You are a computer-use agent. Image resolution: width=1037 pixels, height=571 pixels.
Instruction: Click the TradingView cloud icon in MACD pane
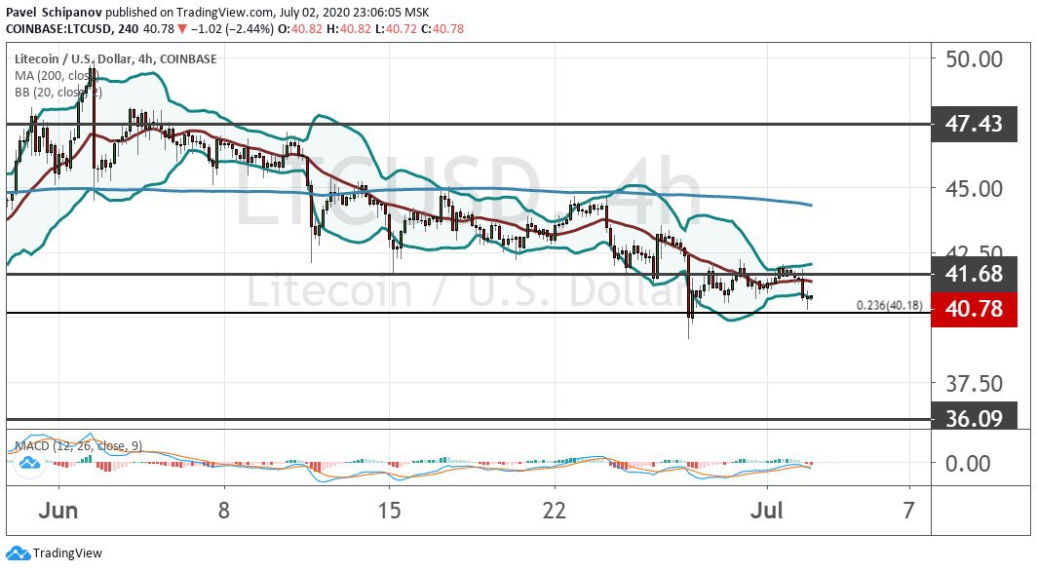tap(30, 464)
